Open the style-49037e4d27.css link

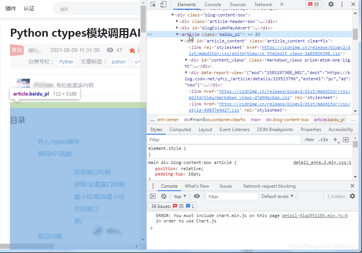[x=269, y=107]
